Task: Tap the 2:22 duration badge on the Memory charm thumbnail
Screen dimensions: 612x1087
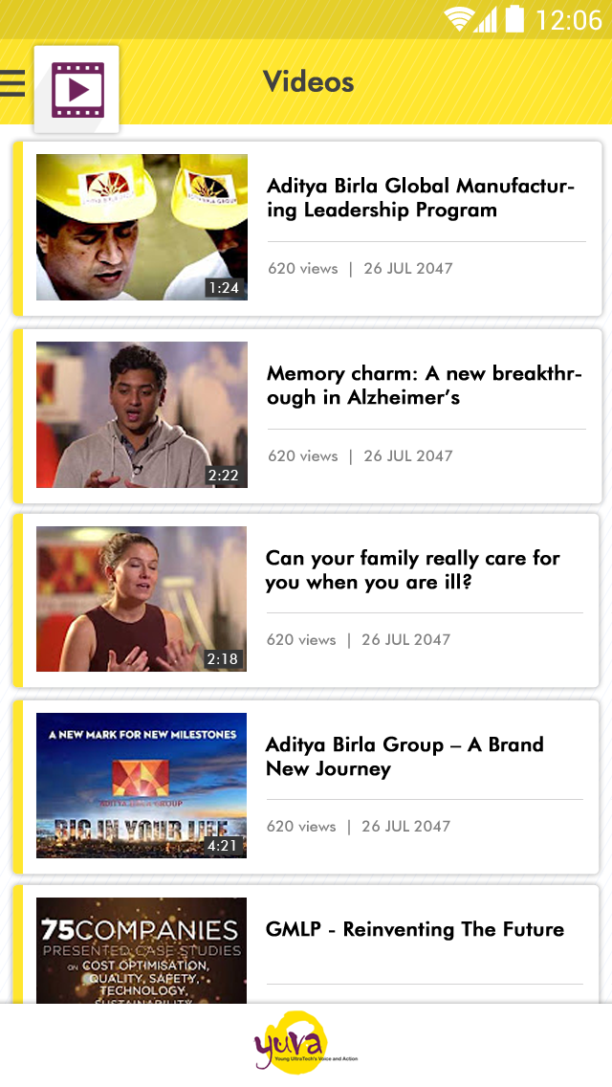Action: (223, 475)
